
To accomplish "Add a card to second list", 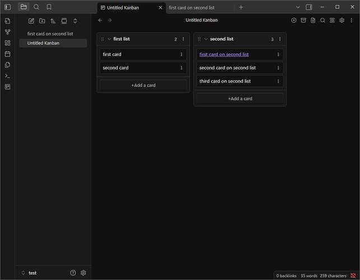I will click(x=240, y=99).
